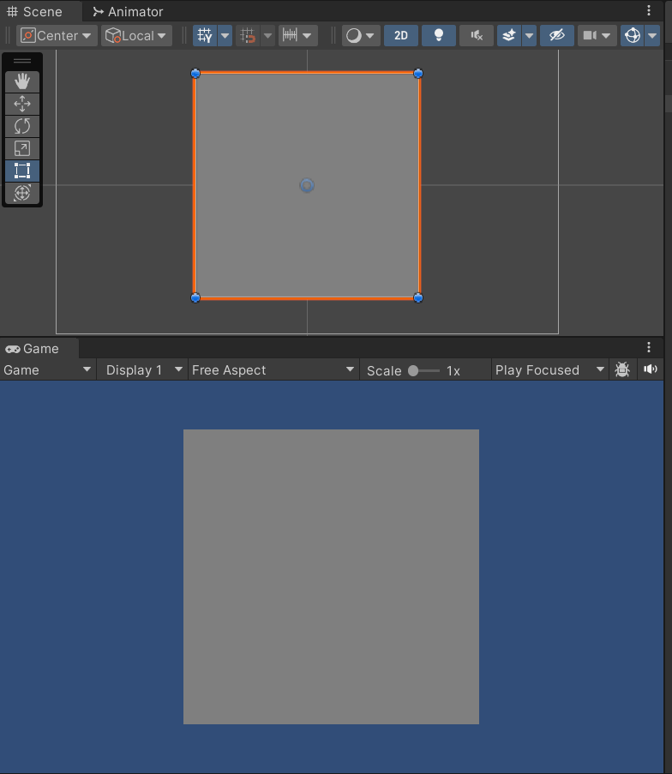Switch to the Animator tab
672x774 pixels.
click(x=128, y=11)
